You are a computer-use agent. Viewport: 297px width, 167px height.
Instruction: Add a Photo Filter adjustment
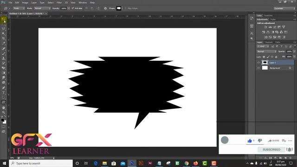277,32
